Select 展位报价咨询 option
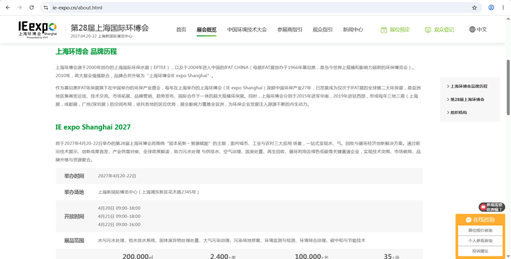 pyautogui.click(x=480, y=230)
